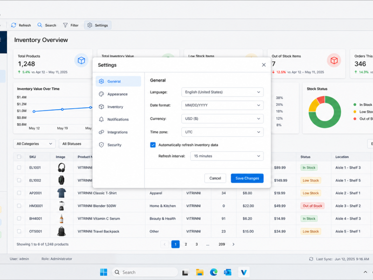Image resolution: width=373 pixels, height=280 pixels.
Task: Tick the HM3001 row checkbox
Action: click(19, 206)
